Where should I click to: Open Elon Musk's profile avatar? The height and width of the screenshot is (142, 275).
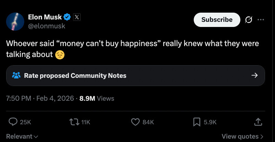15,21
